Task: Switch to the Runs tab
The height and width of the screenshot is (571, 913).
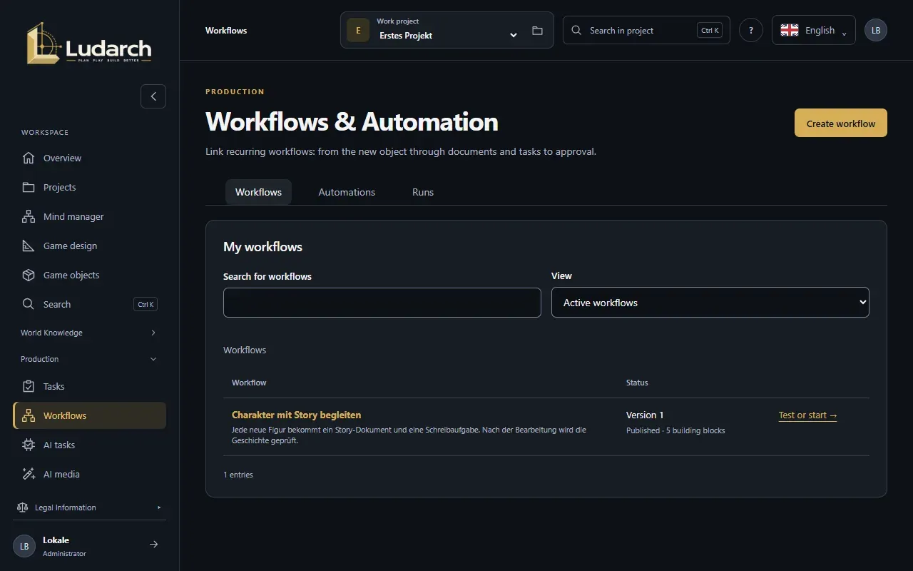Action: tap(423, 192)
